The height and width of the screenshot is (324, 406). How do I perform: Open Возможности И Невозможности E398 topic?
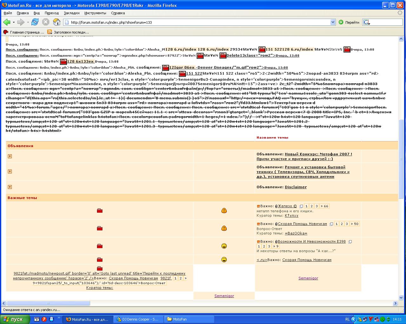tap(312, 241)
